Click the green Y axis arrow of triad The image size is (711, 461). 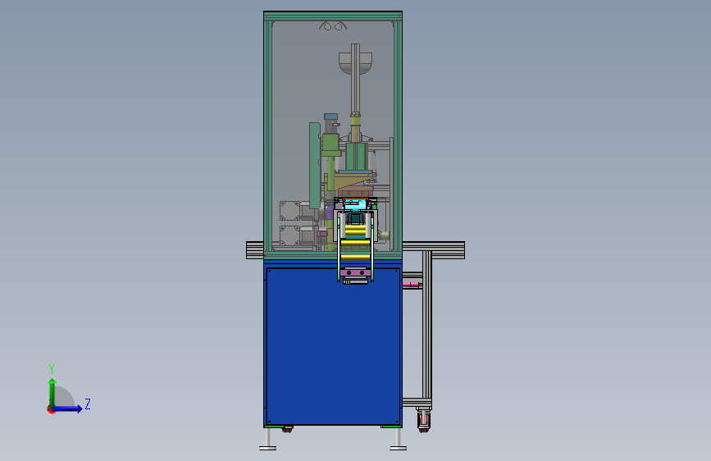point(52,392)
